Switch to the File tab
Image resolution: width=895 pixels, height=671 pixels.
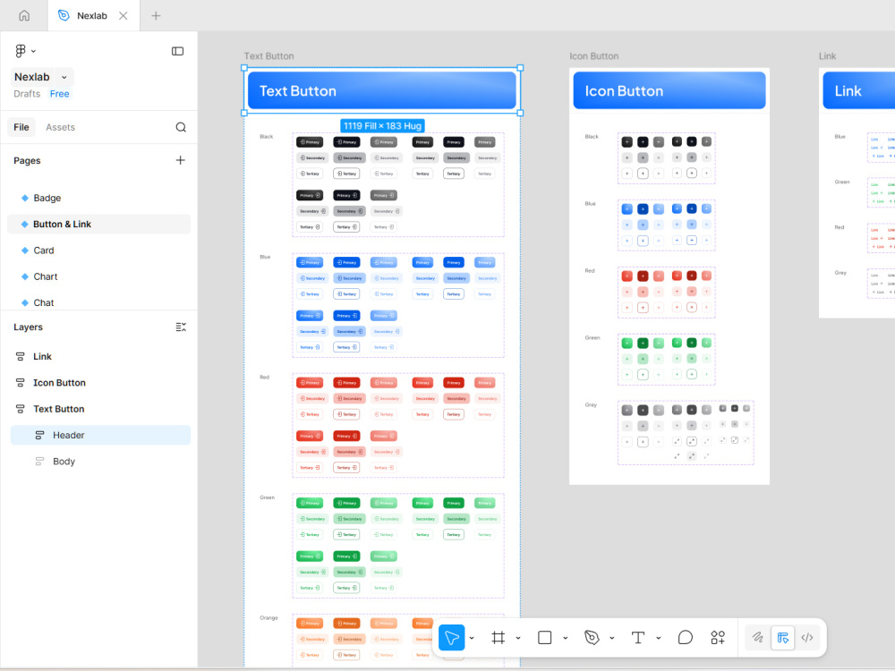(x=21, y=127)
